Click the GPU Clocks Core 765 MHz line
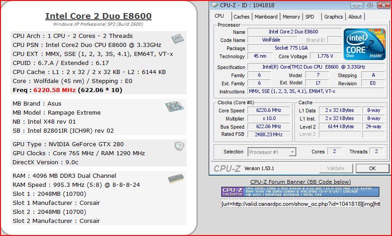 (x=79, y=153)
